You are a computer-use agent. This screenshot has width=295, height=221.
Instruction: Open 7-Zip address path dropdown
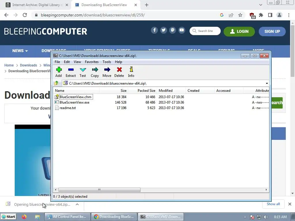(267, 83)
